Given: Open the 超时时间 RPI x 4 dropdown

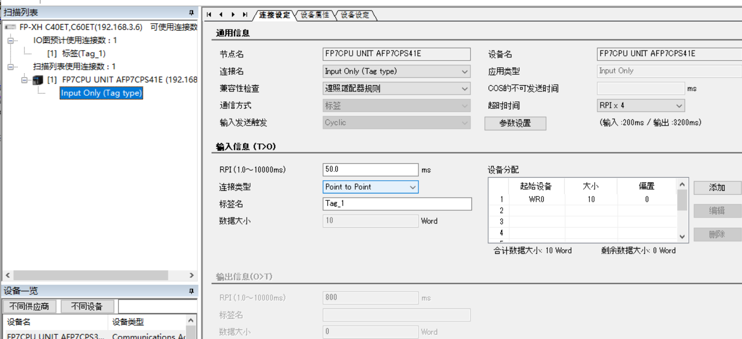Looking at the screenshot, I should tap(679, 106).
